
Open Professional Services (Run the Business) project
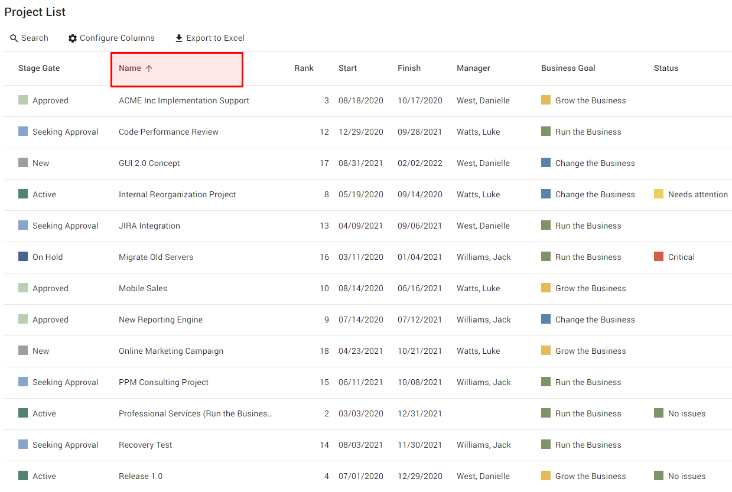pyautogui.click(x=196, y=414)
